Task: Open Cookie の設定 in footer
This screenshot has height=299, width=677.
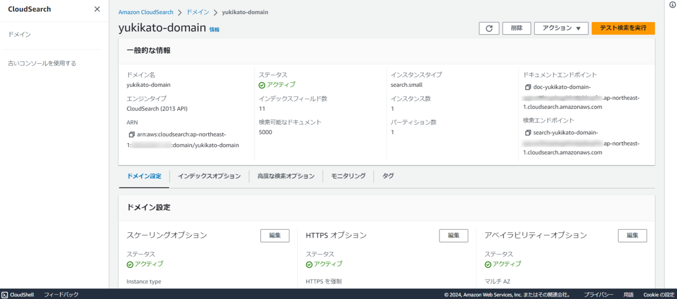Action: pyautogui.click(x=658, y=294)
